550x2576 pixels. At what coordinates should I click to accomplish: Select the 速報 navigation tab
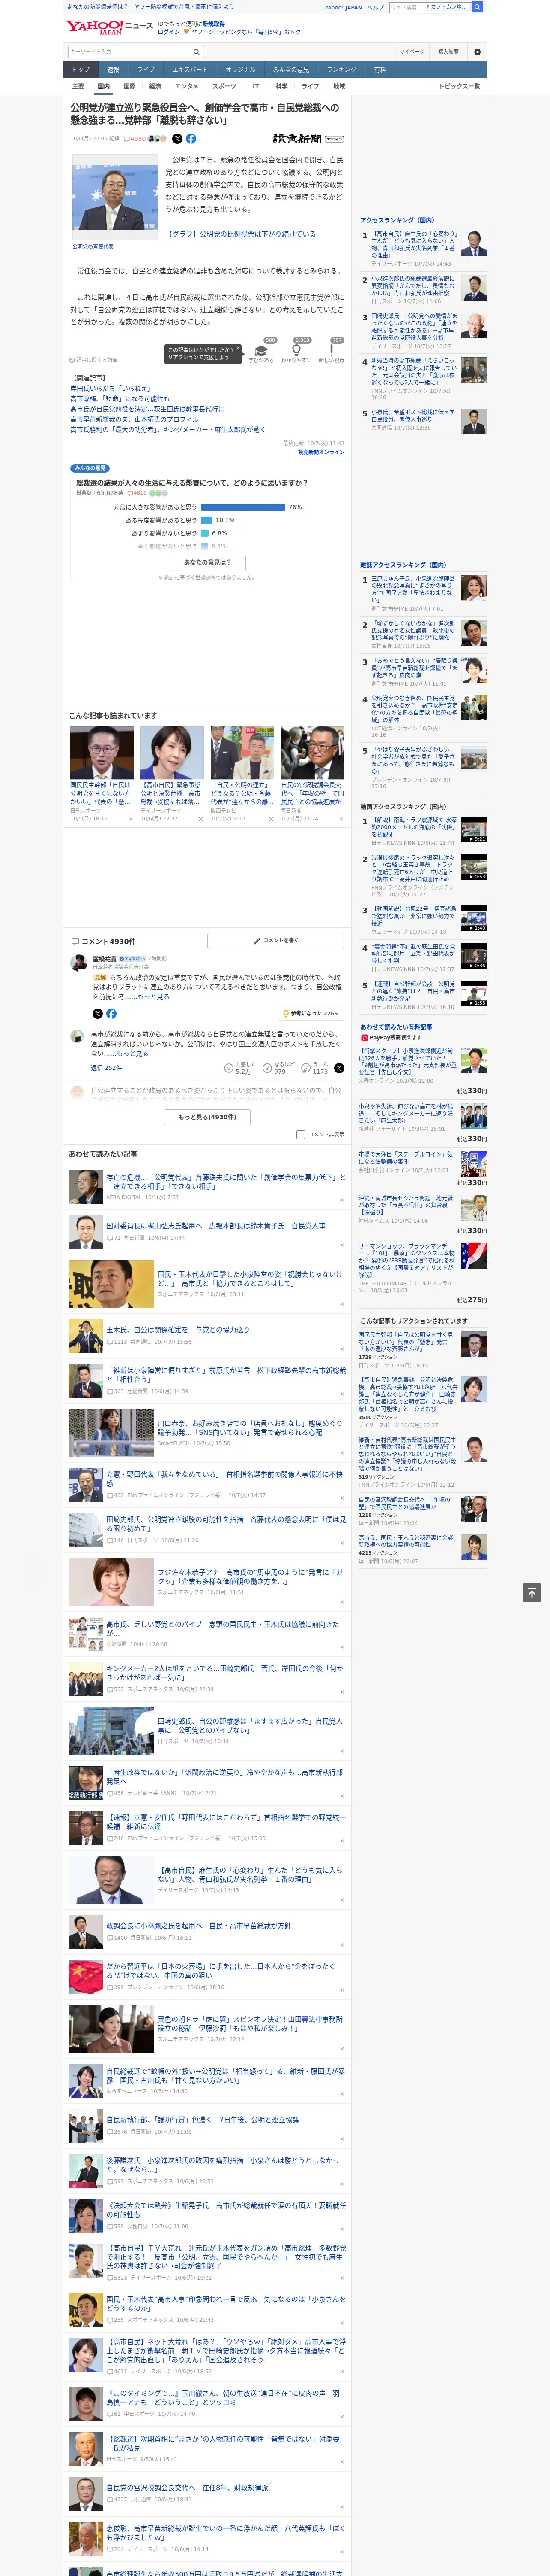(113, 70)
